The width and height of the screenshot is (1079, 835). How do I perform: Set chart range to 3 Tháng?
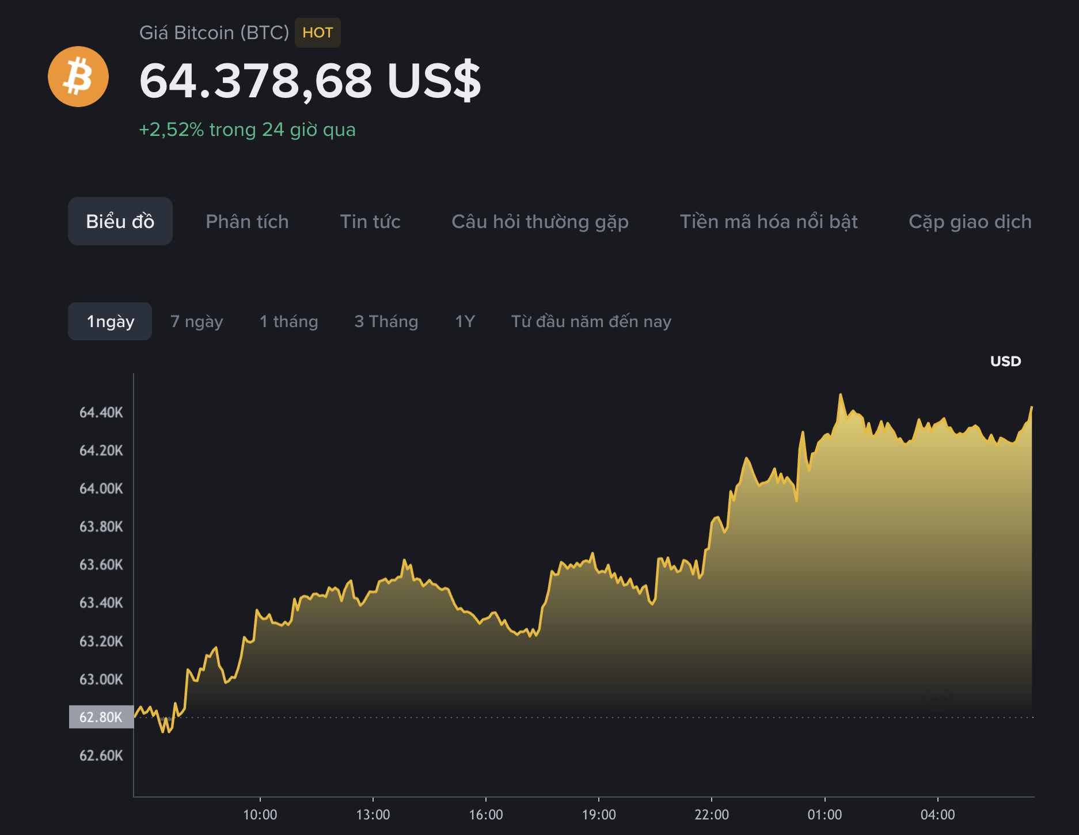pos(386,321)
